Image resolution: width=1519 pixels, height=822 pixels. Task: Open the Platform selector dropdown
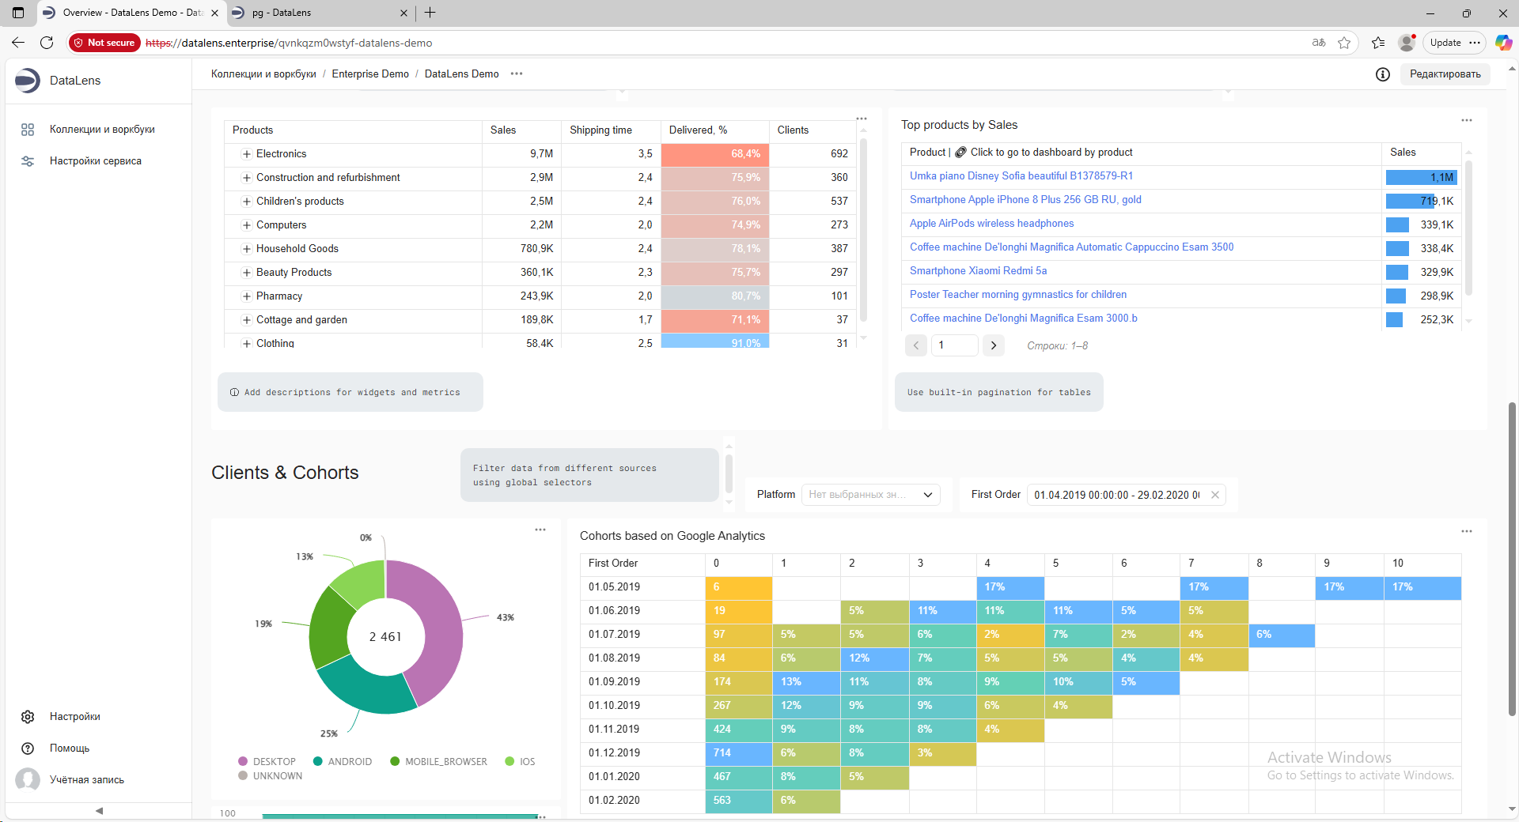point(870,495)
